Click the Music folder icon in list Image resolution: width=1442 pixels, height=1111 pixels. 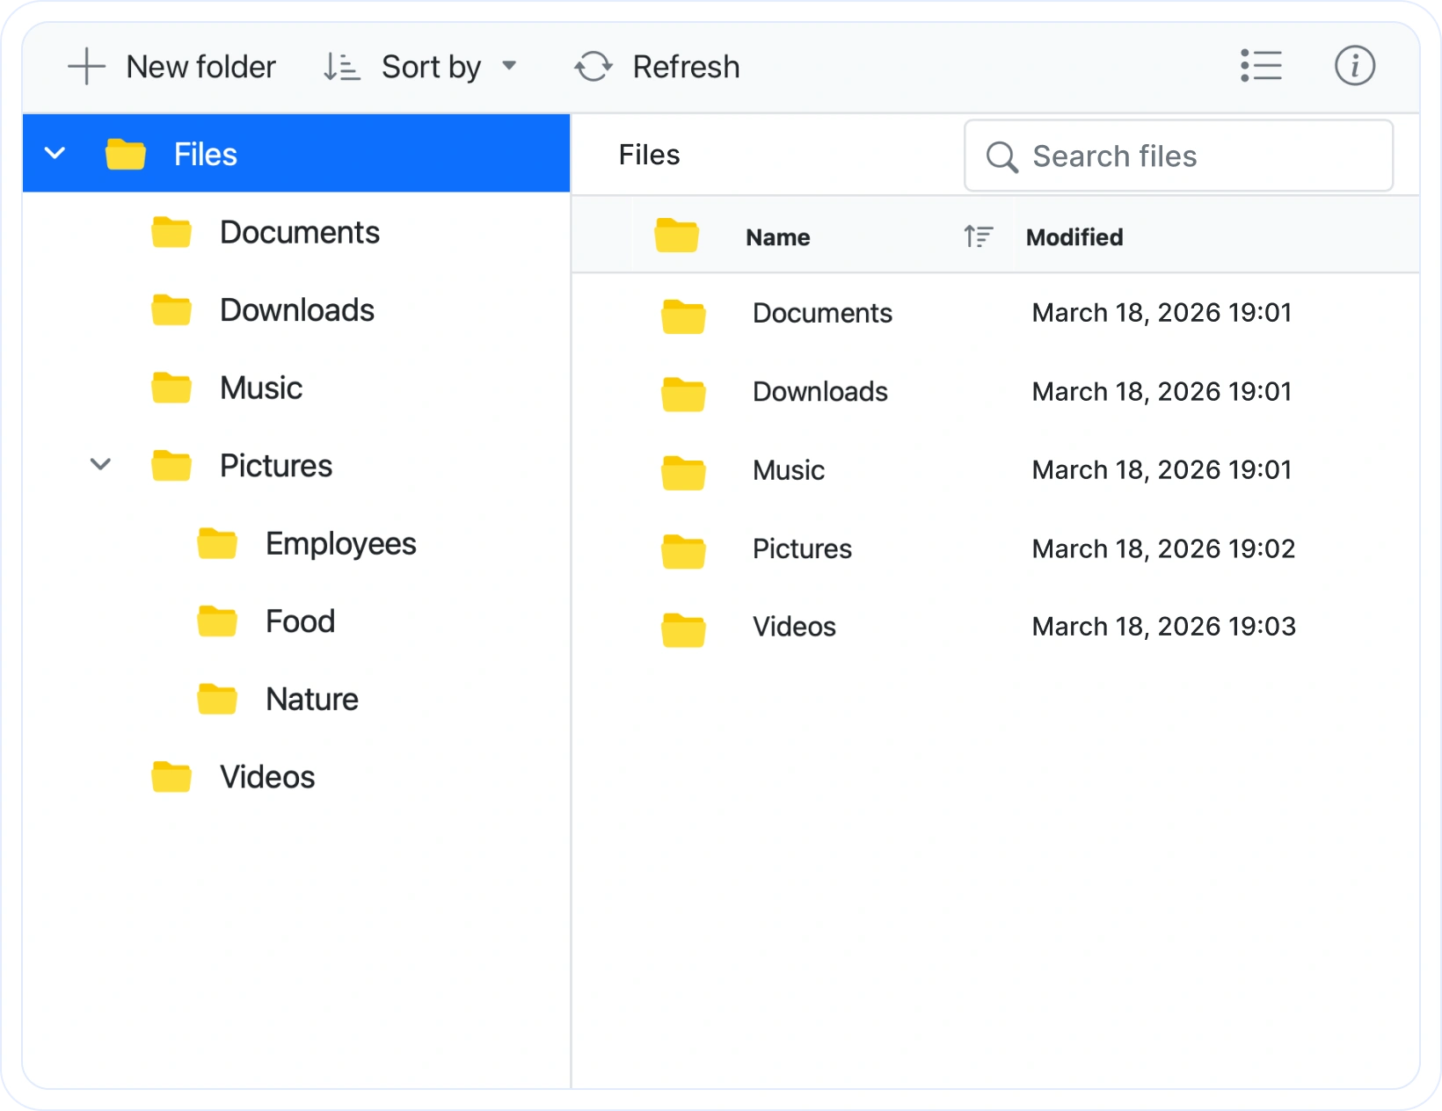click(x=683, y=473)
